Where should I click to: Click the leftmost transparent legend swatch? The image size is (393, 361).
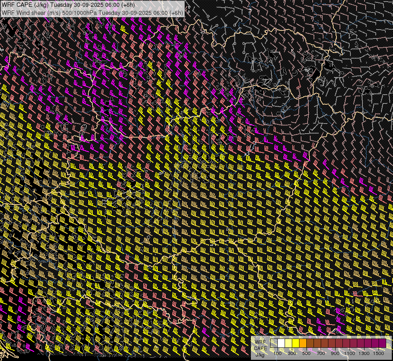(x=274, y=343)
